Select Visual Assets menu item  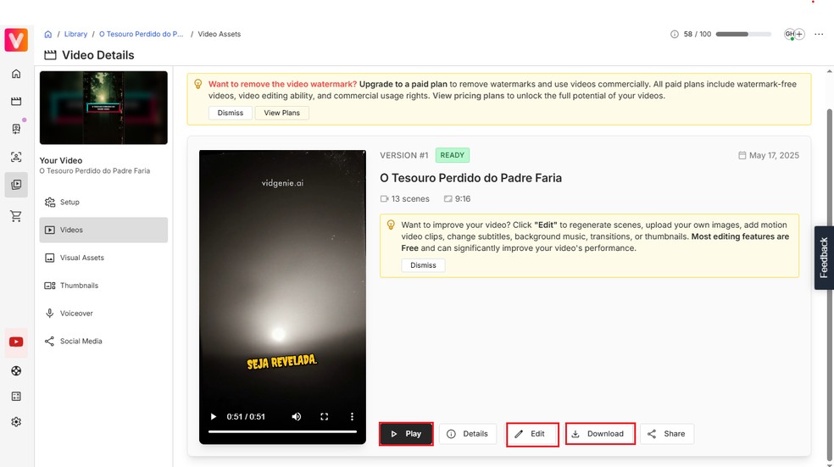pos(103,258)
